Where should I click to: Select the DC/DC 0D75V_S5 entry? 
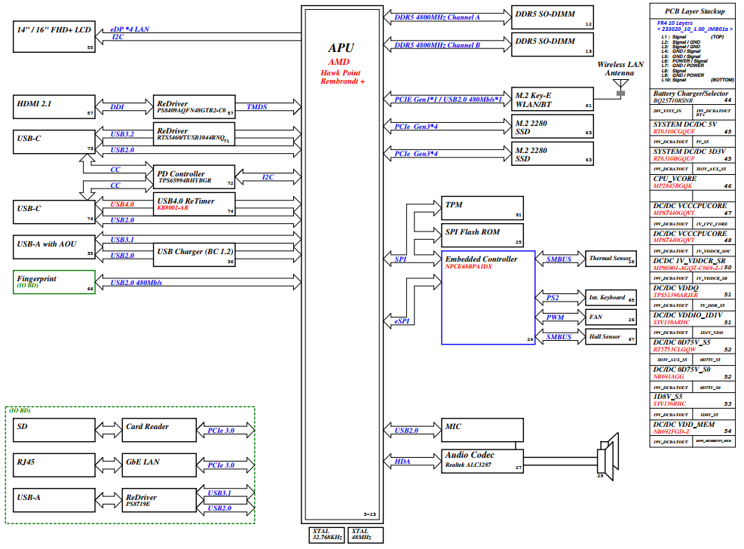tap(692, 345)
